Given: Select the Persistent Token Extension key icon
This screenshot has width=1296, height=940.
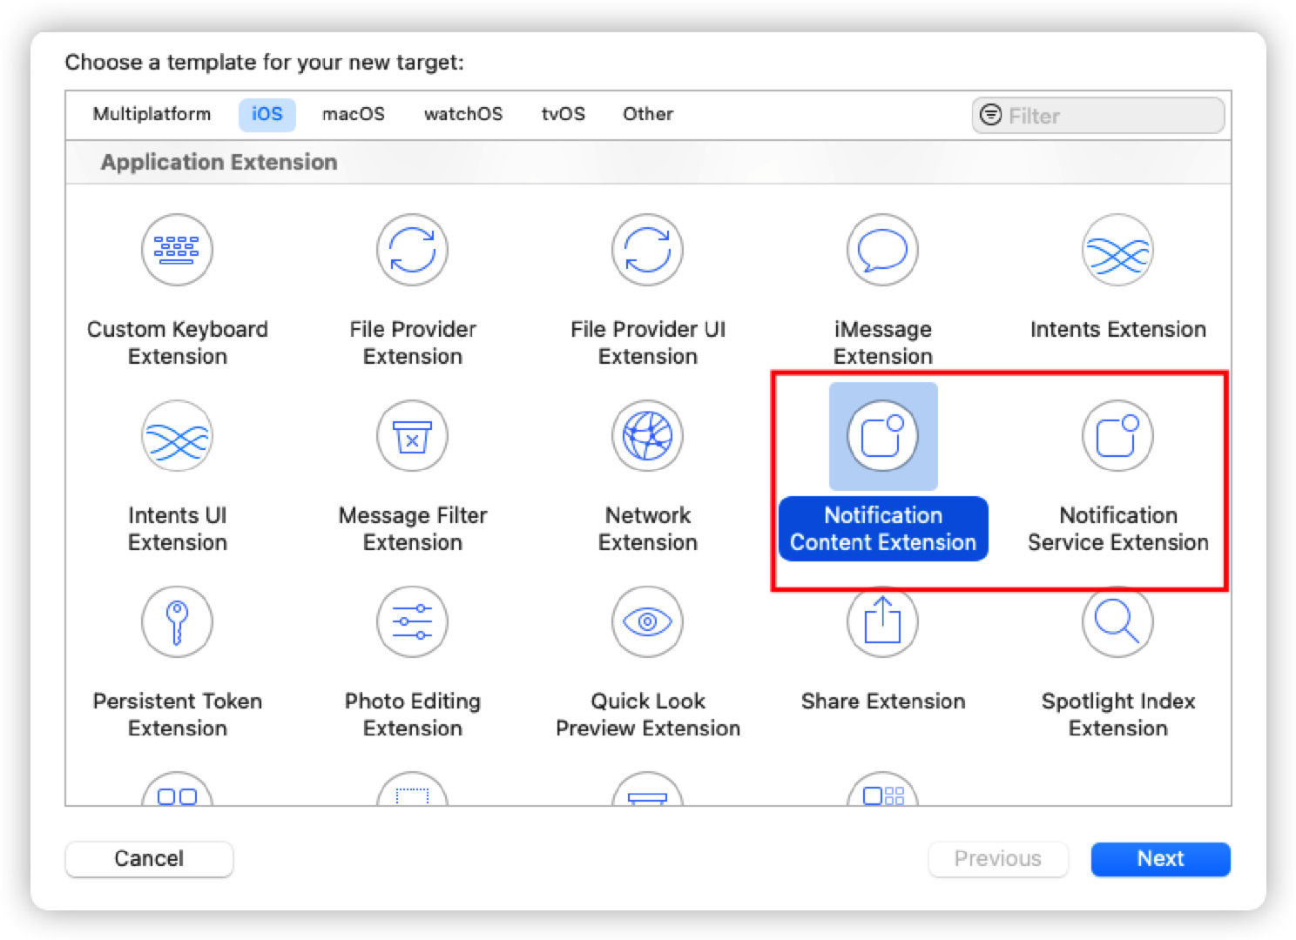Looking at the screenshot, I should click(177, 621).
